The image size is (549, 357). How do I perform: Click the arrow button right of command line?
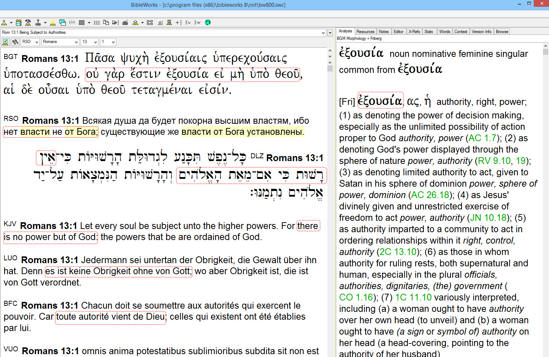point(330,33)
